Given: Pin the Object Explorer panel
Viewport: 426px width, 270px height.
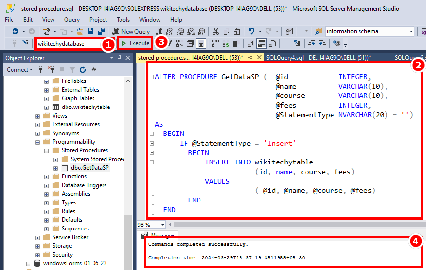Looking at the screenshot, I should [120, 58].
